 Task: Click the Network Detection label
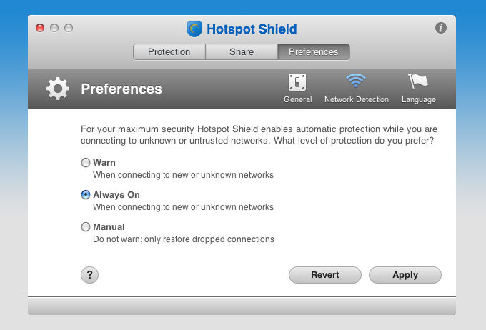pyautogui.click(x=357, y=99)
